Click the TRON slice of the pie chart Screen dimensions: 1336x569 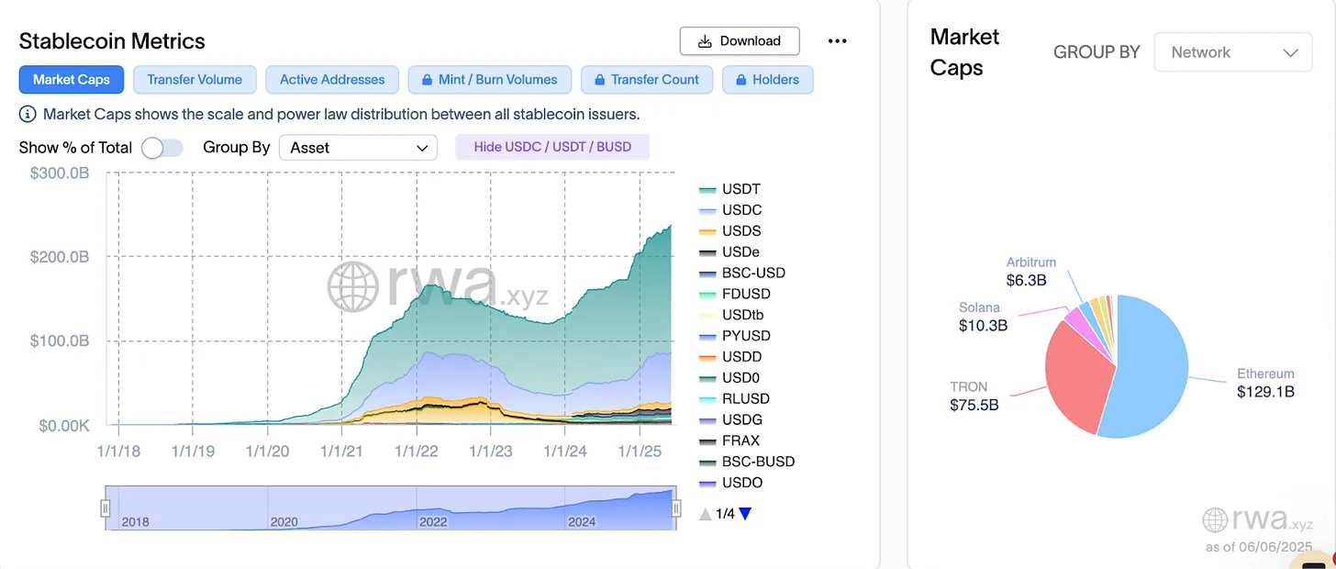point(1078,376)
